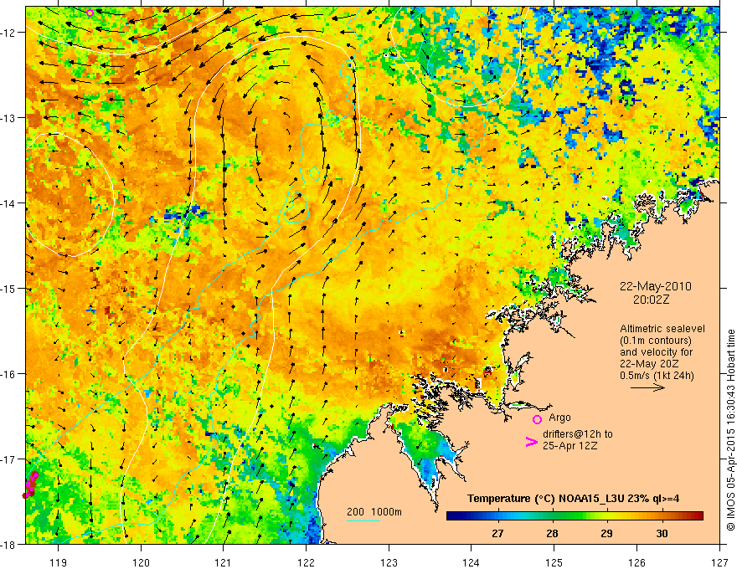Click the 'Argo' legend label

pyautogui.click(x=559, y=418)
